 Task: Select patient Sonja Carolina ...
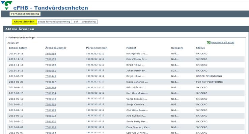click(137, 104)
